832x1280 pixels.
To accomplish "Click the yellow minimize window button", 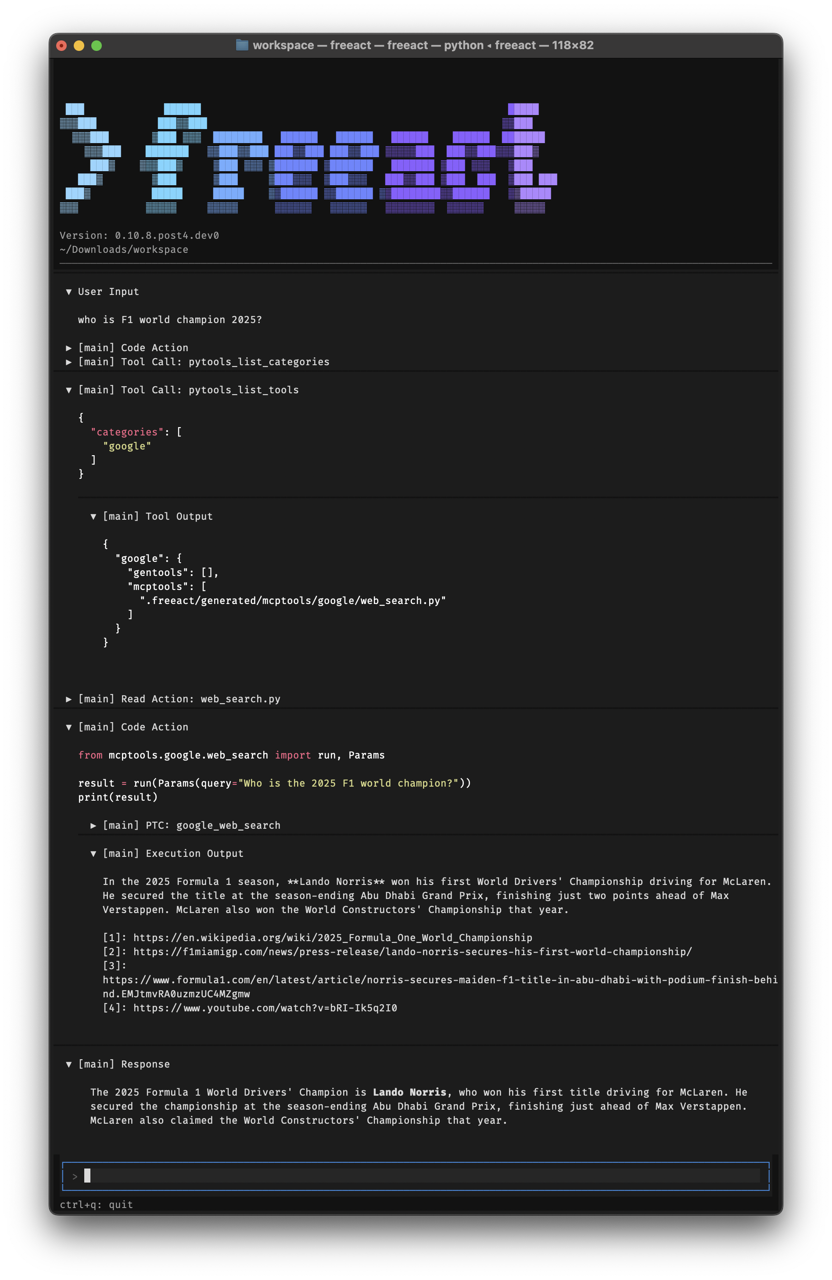I will click(x=79, y=46).
